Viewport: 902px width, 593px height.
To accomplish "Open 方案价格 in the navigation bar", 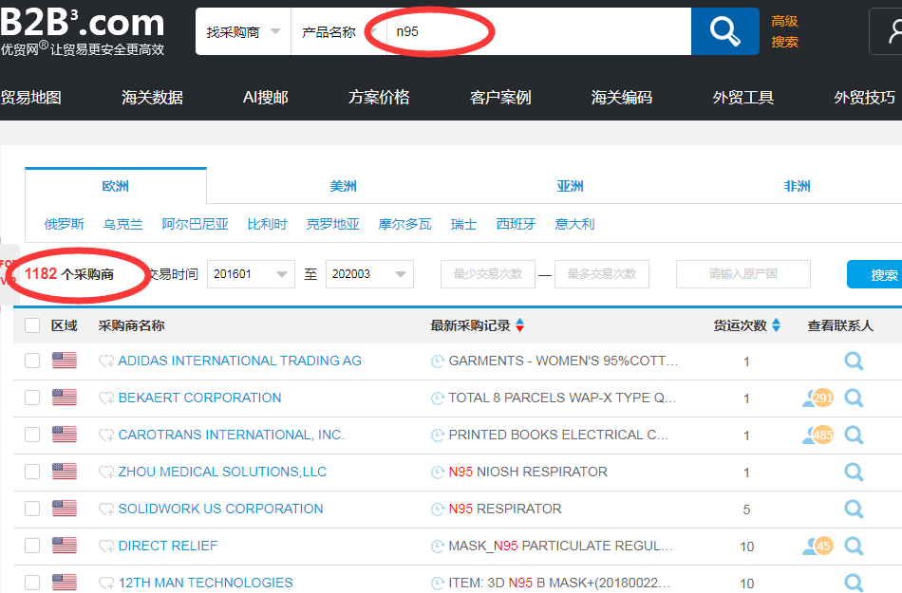I will (379, 97).
